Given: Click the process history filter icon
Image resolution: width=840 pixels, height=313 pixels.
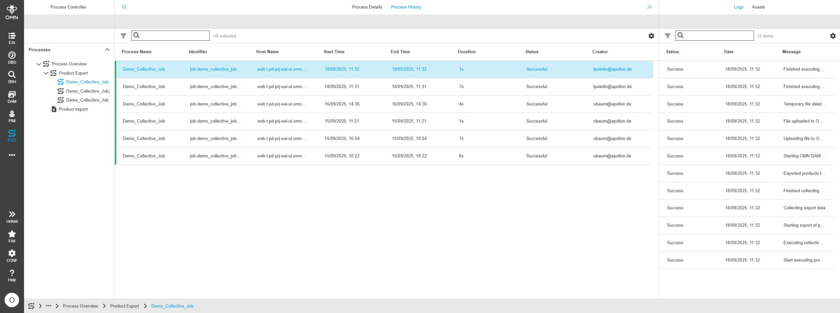Looking at the screenshot, I should (123, 36).
